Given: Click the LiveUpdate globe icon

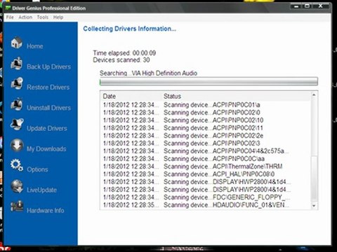Looking at the screenshot, I should (17, 186).
